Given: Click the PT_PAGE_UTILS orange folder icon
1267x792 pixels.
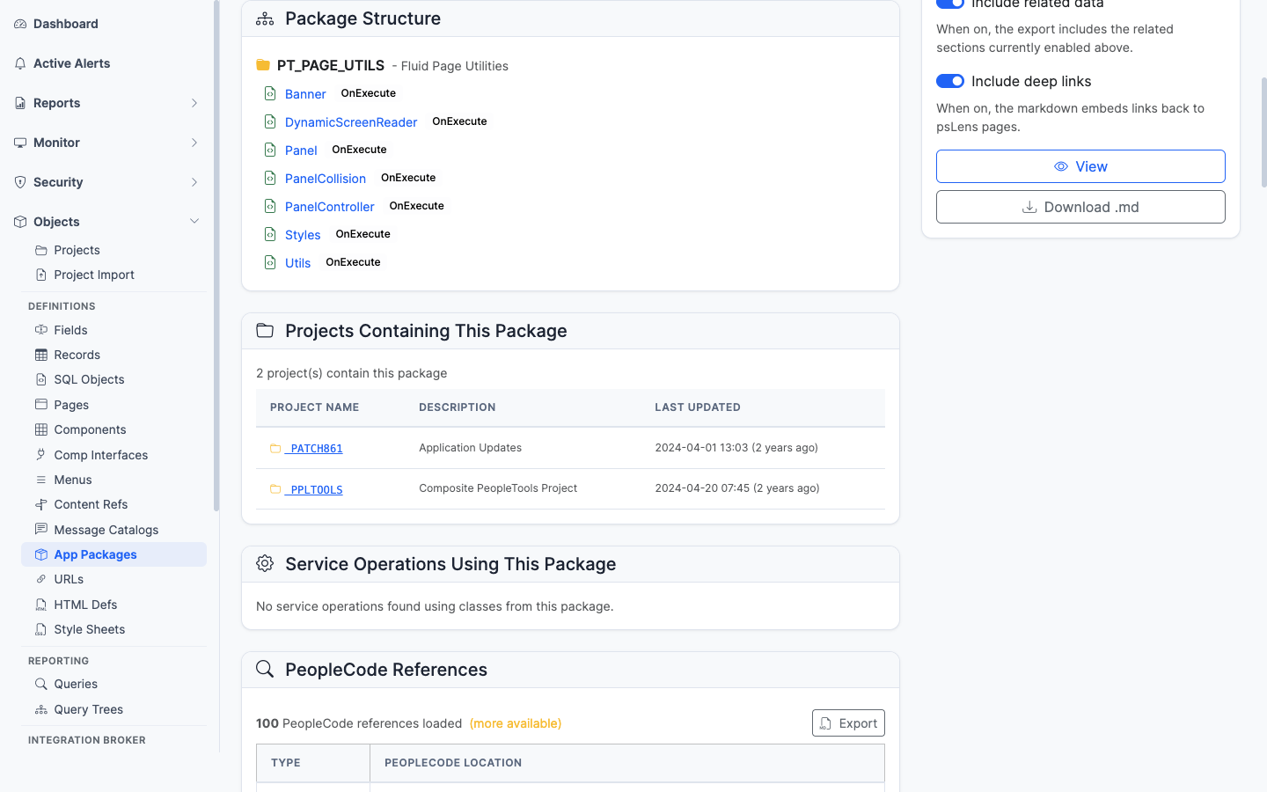Looking at the screenshot, I should click(263, 65).
